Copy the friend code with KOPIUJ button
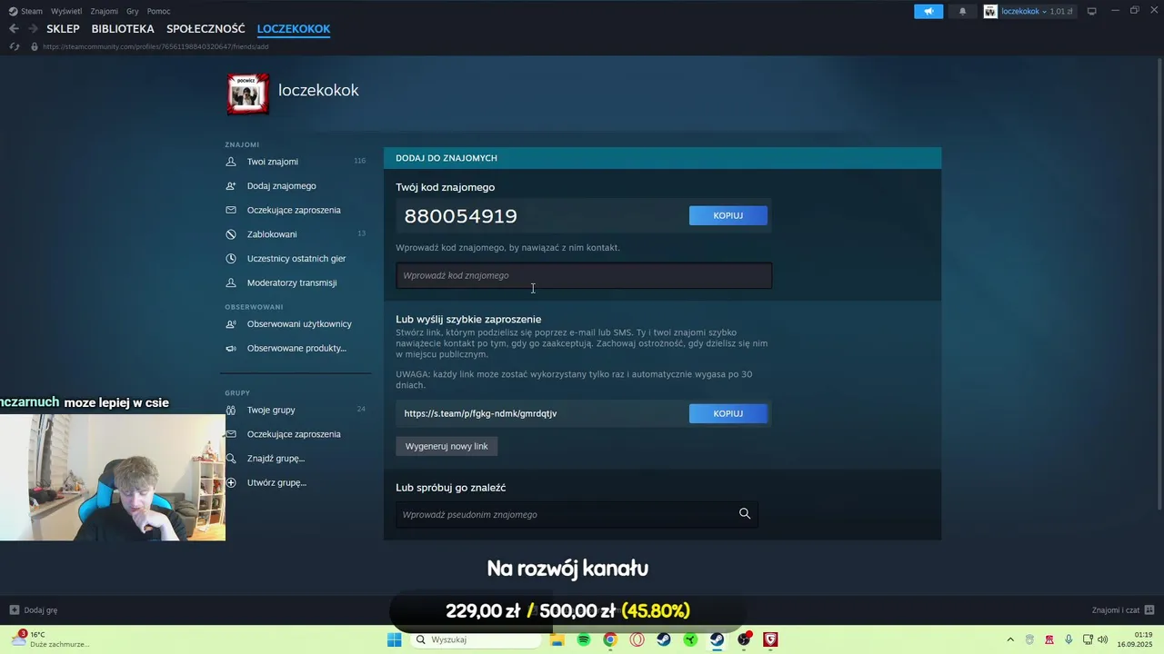The width and height of the screenshot is (1164, 654). click(x=728, y=215)
